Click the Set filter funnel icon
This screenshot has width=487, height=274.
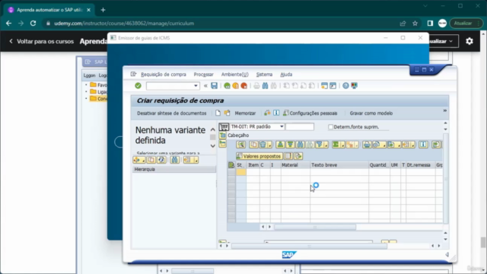coord(320,145)
